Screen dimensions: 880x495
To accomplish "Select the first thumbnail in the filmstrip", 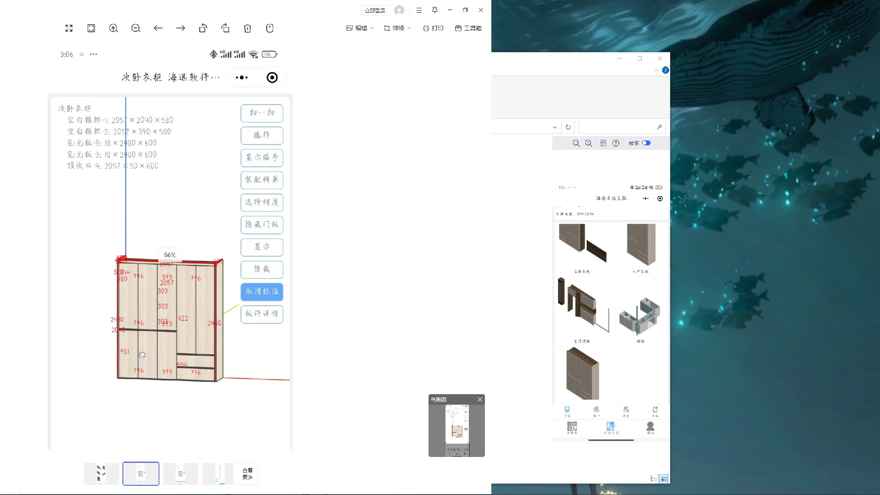I will coord(101,474).
